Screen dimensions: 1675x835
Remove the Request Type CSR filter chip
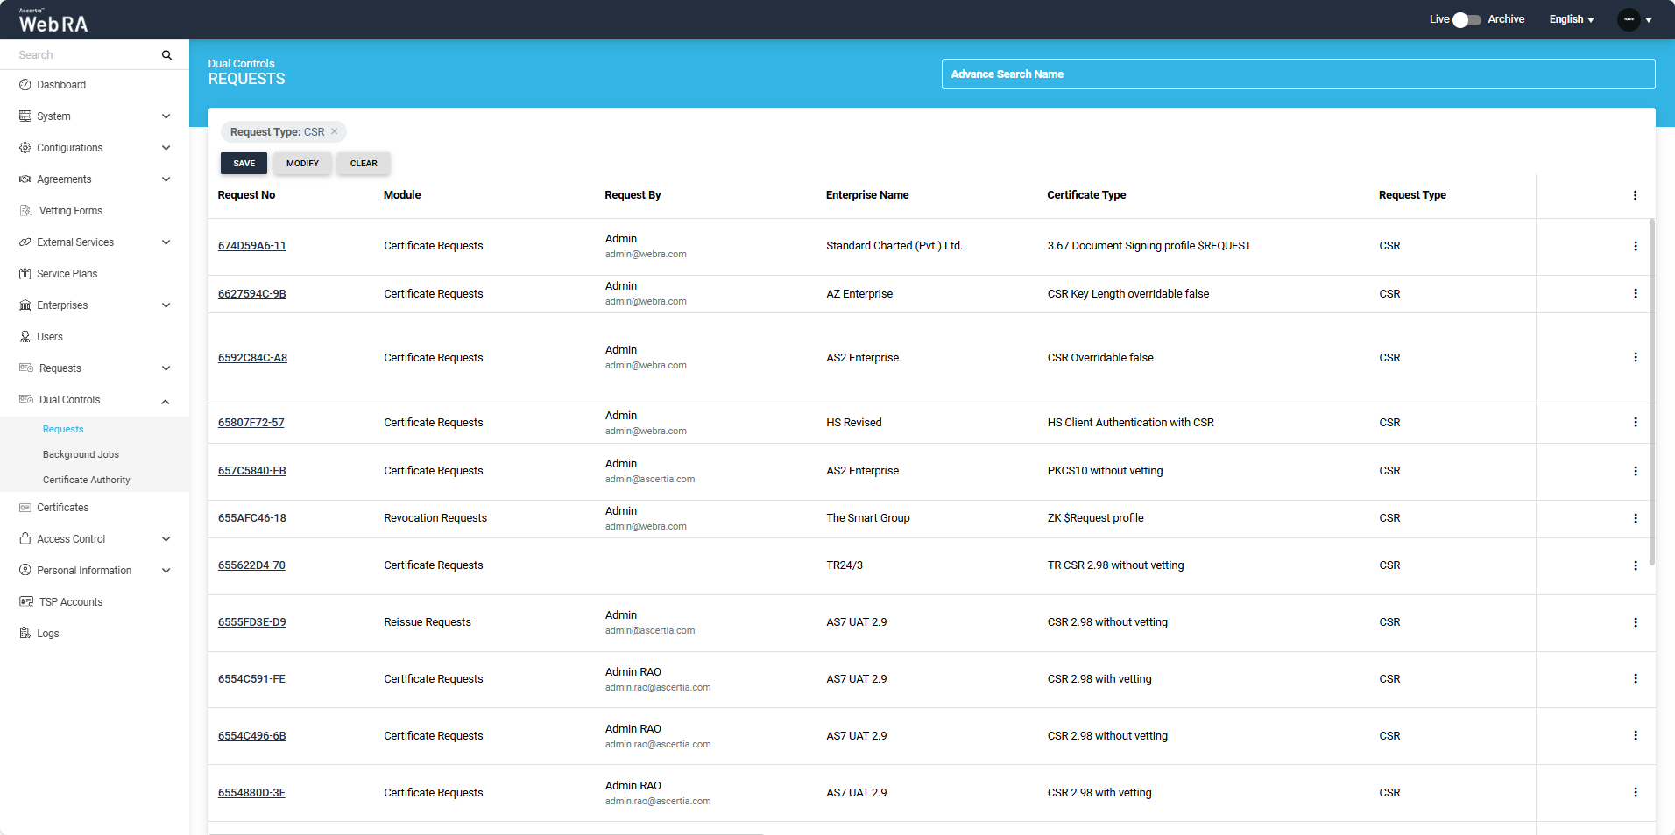(x=334, y=131)
